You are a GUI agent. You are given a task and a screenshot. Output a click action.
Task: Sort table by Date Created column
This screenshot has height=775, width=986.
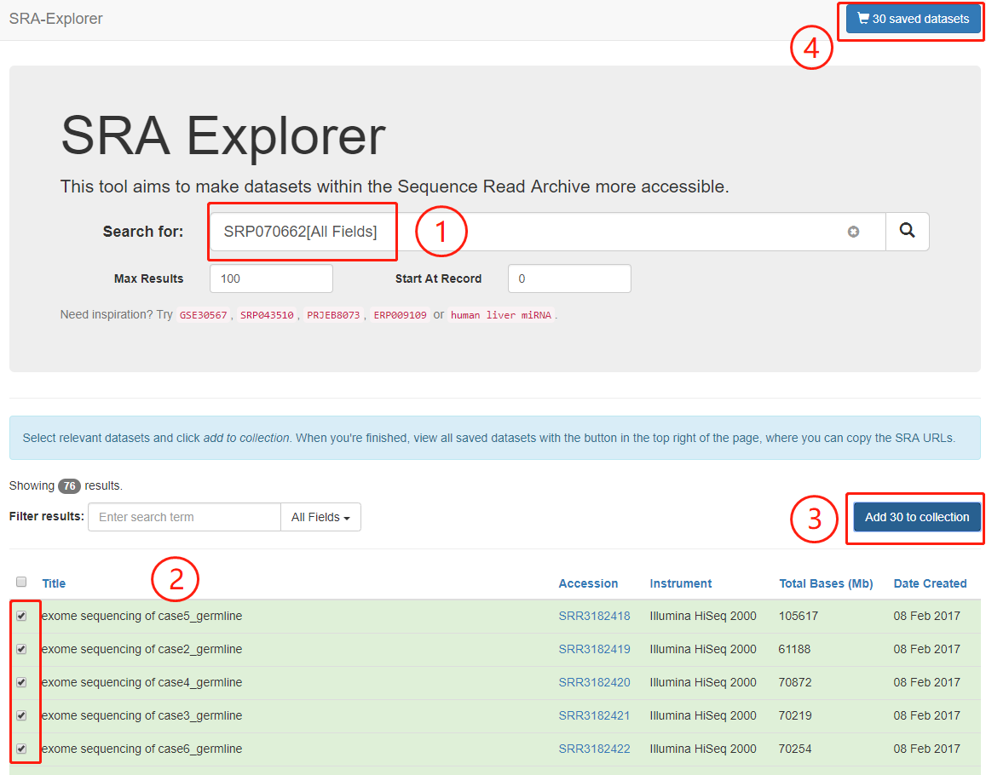[930, 583]
